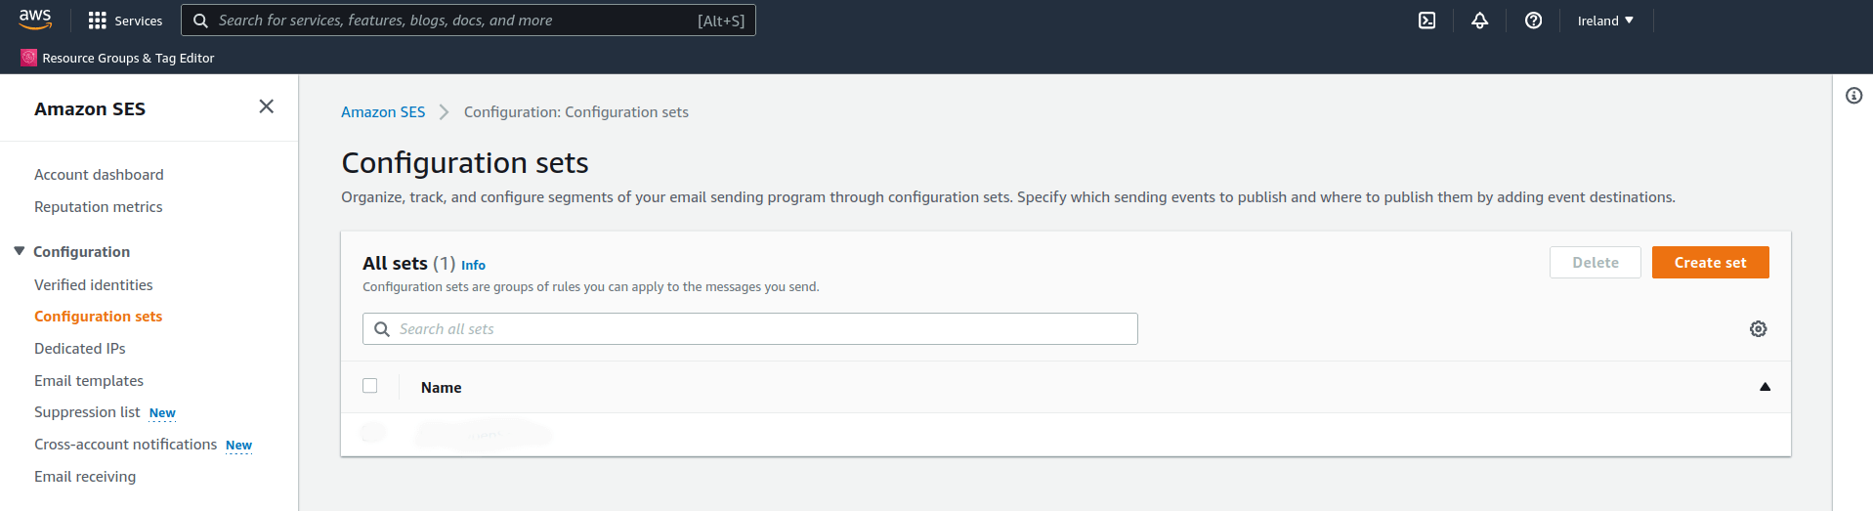Open the Ireland region dropdown

coord(1605,21)
